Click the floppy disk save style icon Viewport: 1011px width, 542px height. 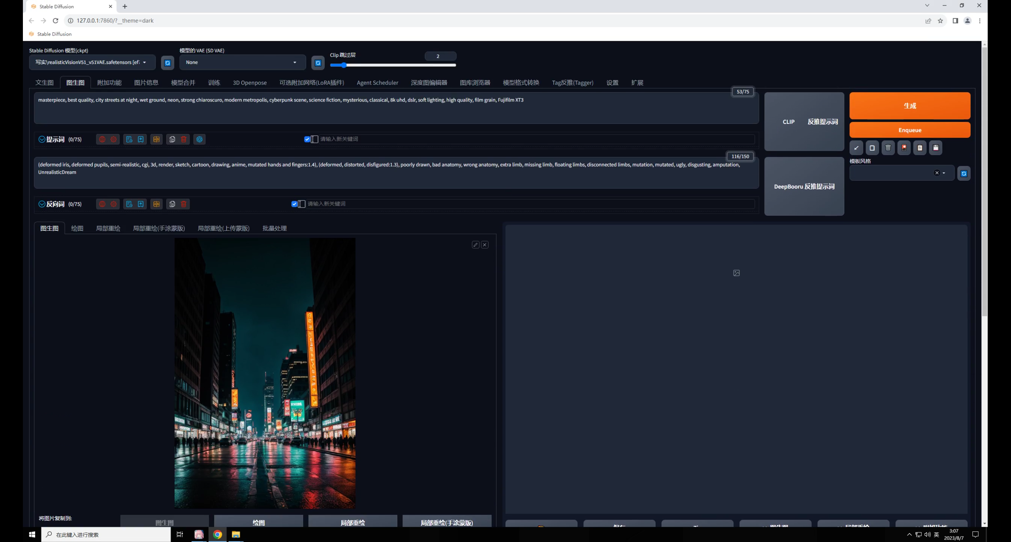[x=936, y=148]
